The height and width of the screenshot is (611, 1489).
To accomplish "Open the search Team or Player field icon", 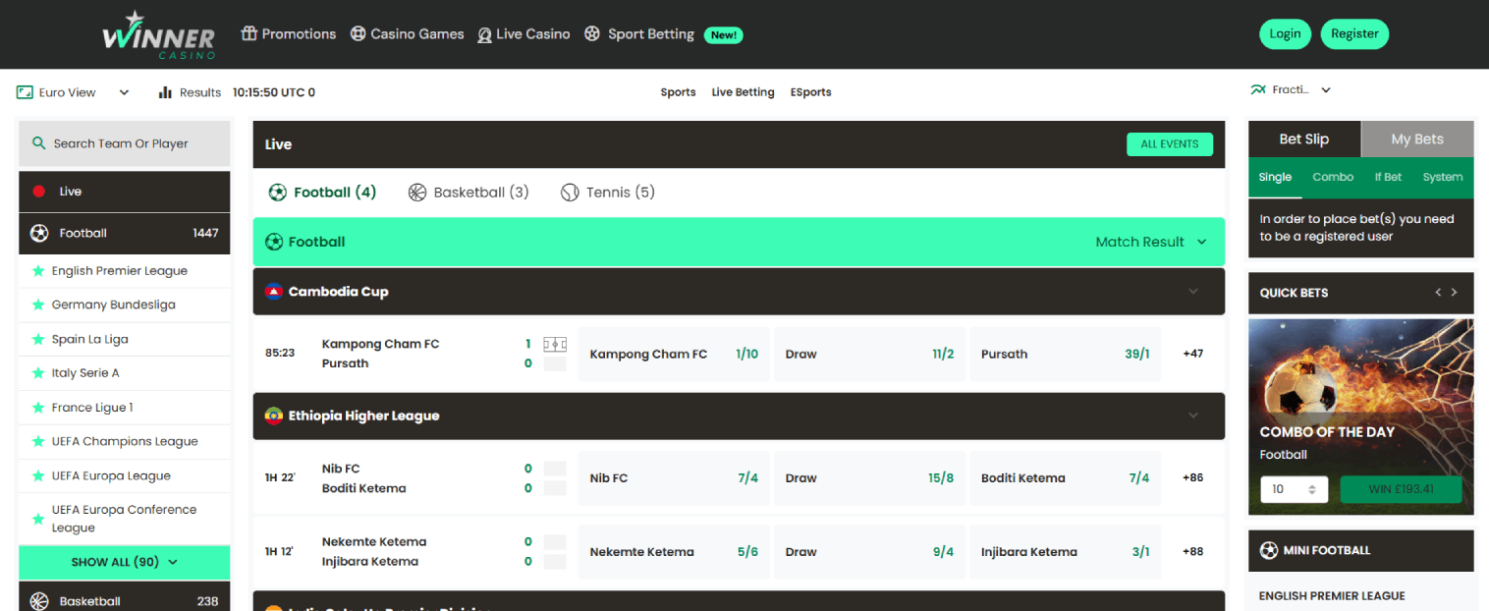I will (x=39, y=143).
